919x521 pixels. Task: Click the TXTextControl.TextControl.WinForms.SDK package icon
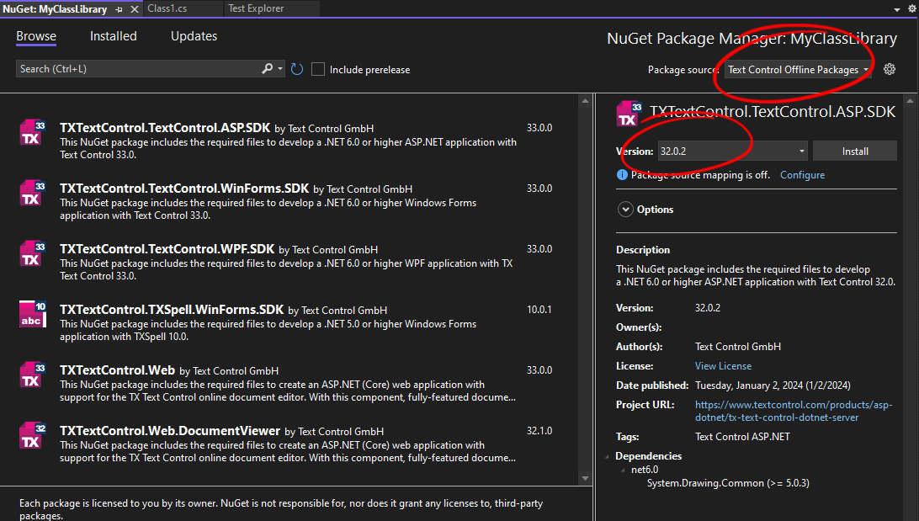(32, 193)
